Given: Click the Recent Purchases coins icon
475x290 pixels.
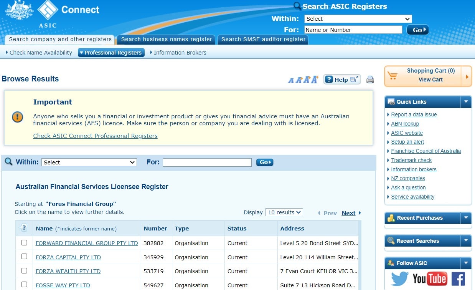Looking at the screenshot, I should pyautogui.click(x=391, y=218).
